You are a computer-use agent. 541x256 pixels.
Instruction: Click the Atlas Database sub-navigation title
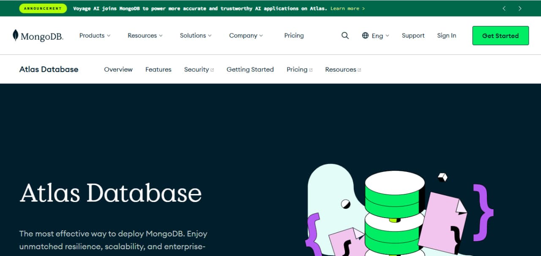(49, 69)
